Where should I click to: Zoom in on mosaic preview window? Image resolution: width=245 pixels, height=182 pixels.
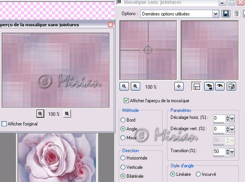point(67,113)
